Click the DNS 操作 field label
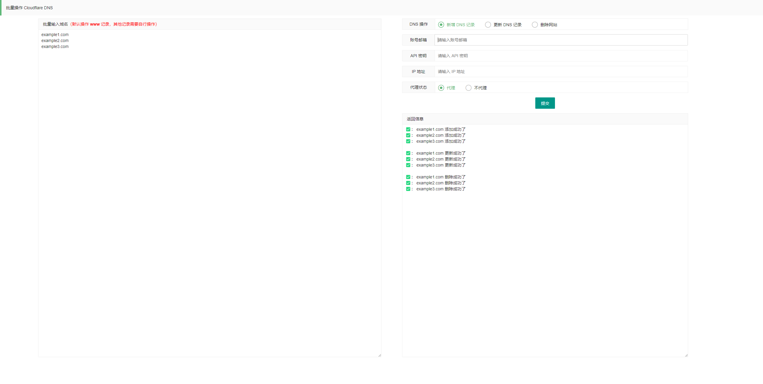 point(418,24)
